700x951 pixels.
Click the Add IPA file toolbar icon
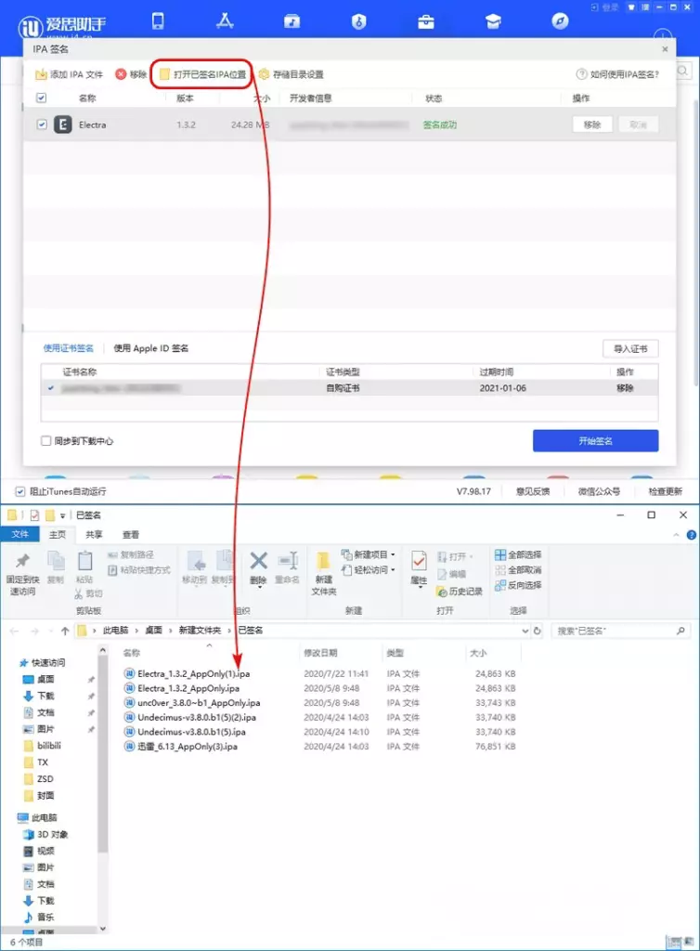41,74
